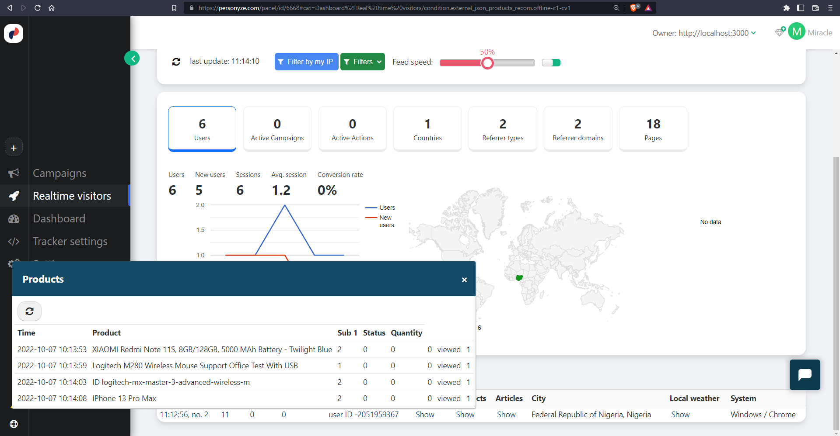
Task: Bookmark this page icon
Action: tap(174, 8)
